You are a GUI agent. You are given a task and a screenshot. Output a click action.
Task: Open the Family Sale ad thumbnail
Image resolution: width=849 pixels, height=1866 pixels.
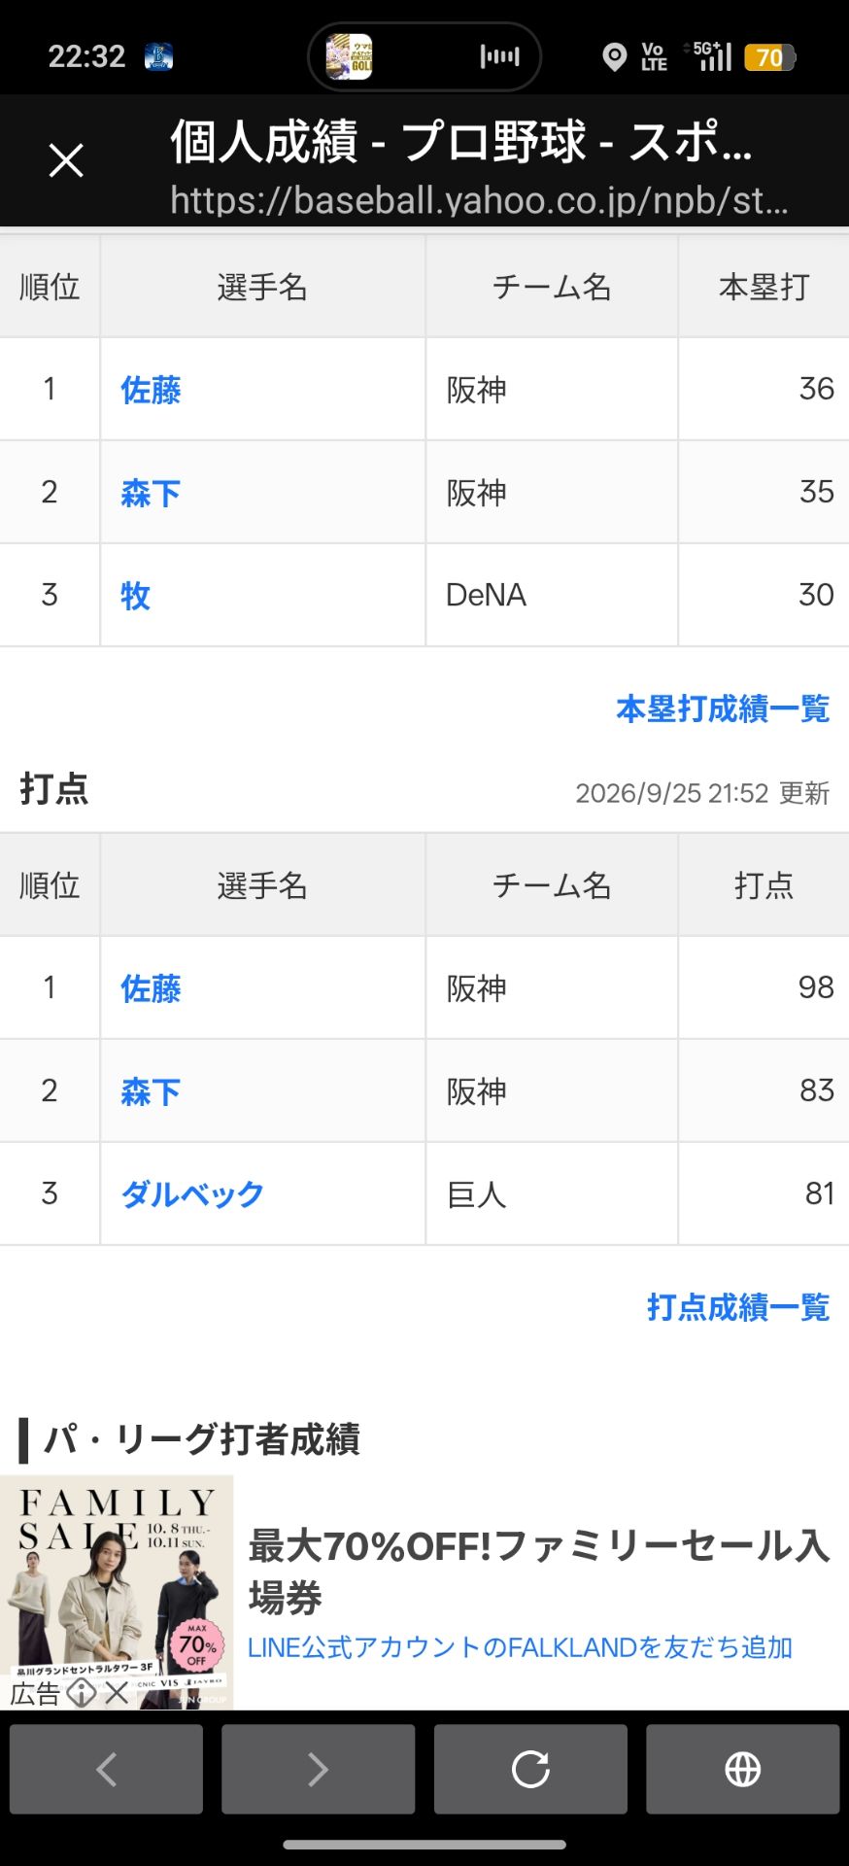pyautogui.click(x=117, y=1592)
